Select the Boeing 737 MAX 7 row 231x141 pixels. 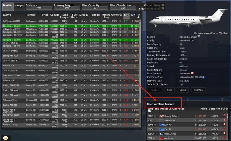coord(71,91)
